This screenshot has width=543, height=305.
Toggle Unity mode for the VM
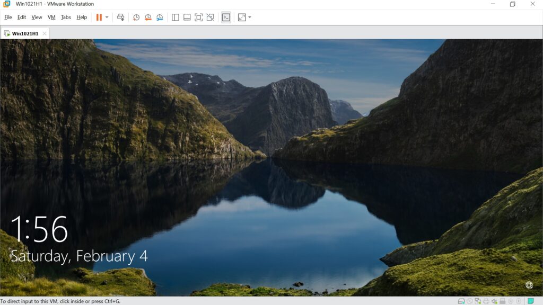point(210,17)
